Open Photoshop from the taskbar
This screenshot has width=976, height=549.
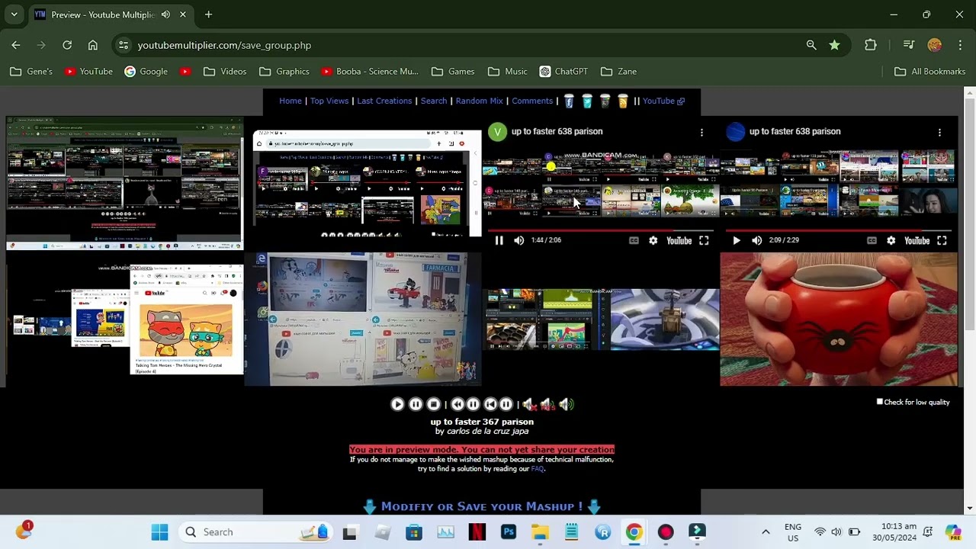(509, 532)
